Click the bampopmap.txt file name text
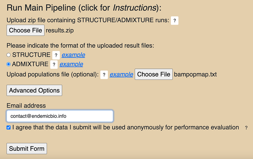The height and width of the screenshot is (159, 253). point(195,74)
